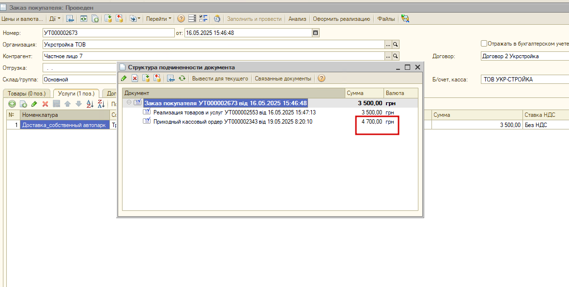This screenshot has height=287, width=569.
Task: Click the post document icon in main toolbar
Action: (x=108, y=18)
